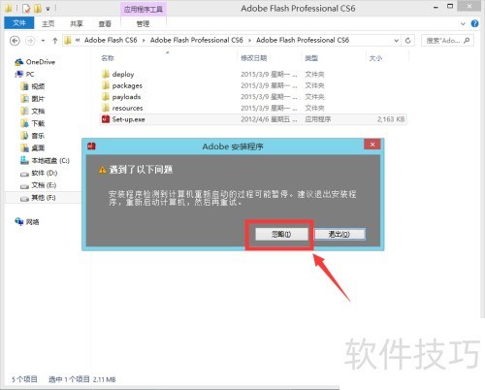This screenshot has width=485, height=390.
Task: Refresh the current folder
Action: 408,41
